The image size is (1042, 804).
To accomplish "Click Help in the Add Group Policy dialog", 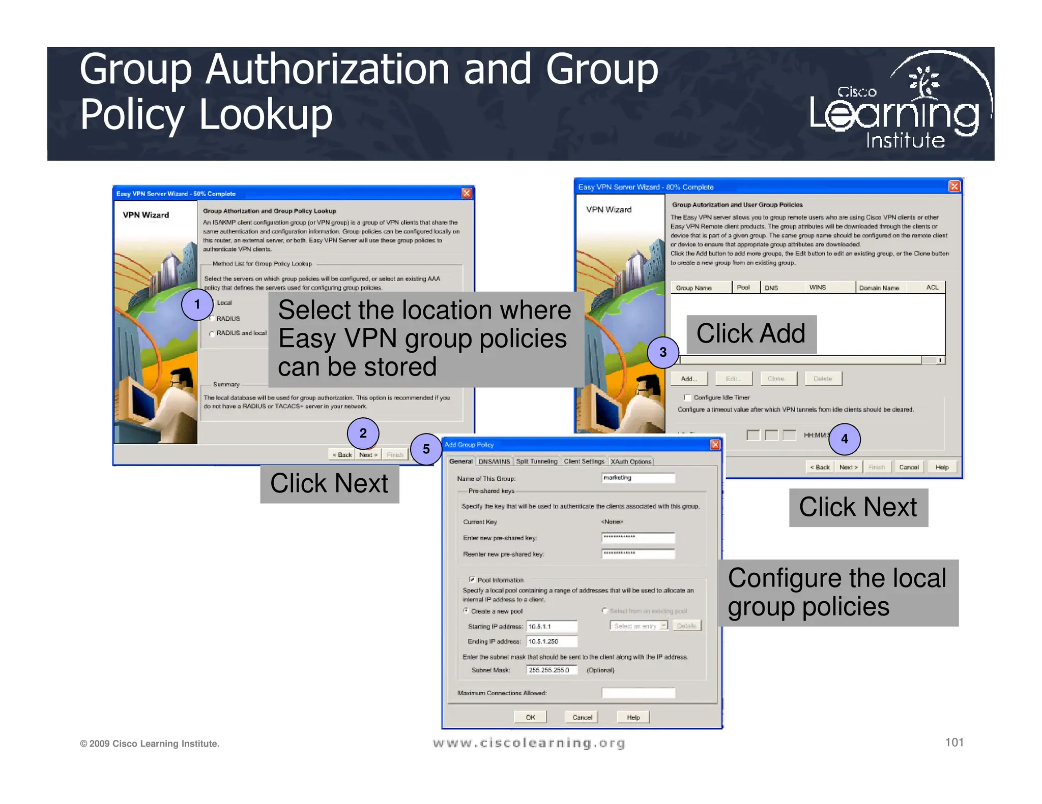I will (x=633, y=717).
